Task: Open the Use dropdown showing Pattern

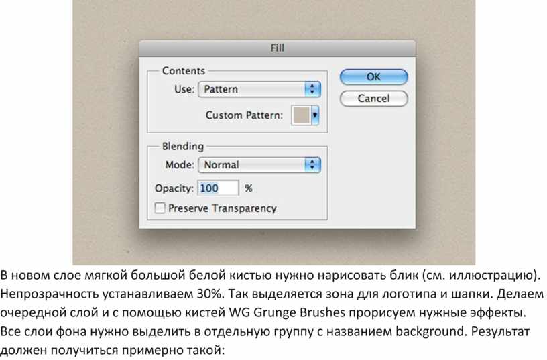Action: click(259, 89)
